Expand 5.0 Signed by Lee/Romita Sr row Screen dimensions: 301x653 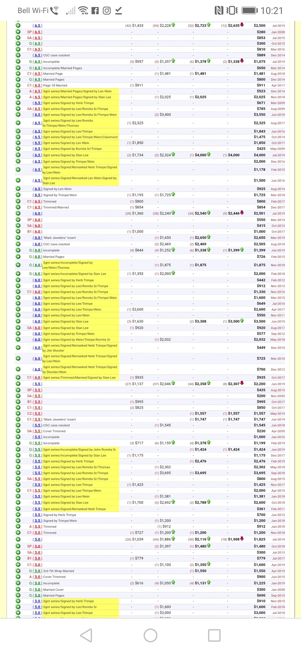tap(18, 607)
